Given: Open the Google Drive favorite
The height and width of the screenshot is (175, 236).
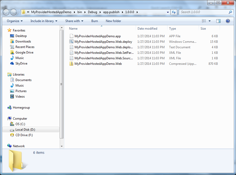Looking at the screenshot, I should click(x=23, y=52).
